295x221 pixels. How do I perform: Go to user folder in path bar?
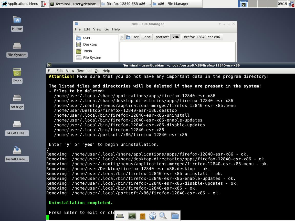click(133, 37)
